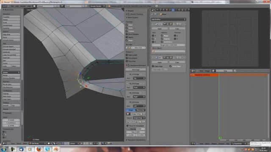This screenshot has height=152, width=271.
Task: Open the Axis Left dropdown
Action: tap(139, 106)
